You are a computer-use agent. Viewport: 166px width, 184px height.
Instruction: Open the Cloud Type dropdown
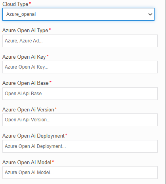point(78,14)
